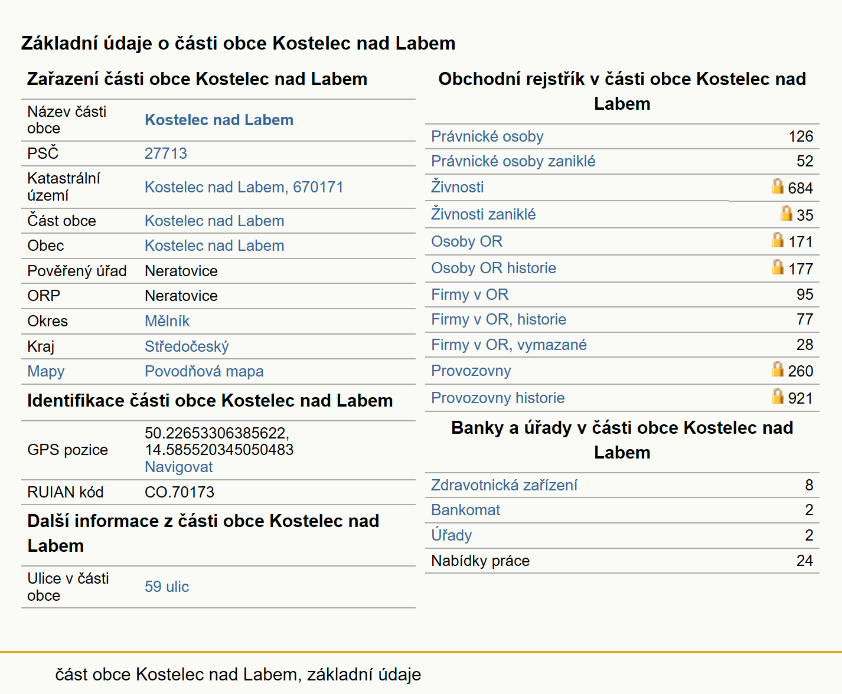Screen dimensions: 842x694
Task: Click the Mapy link in the table
Action: tap(46, 371)
